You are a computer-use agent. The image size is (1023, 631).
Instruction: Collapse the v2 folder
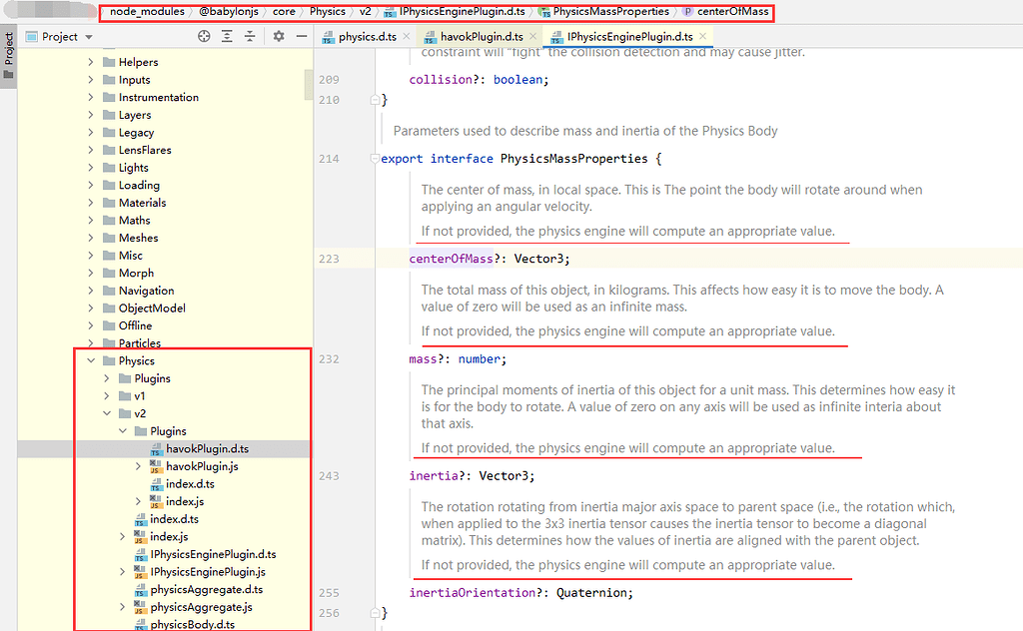(x=107, y=413)
